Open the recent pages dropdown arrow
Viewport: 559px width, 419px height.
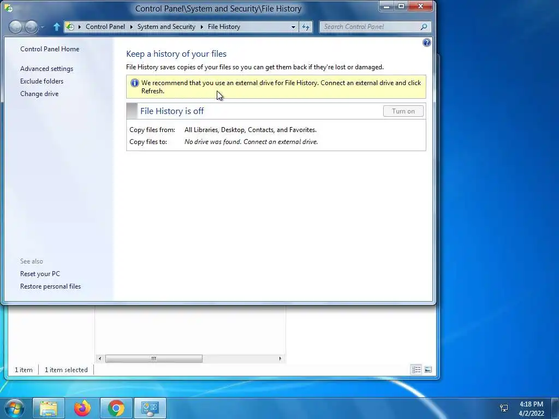point(42,27)
